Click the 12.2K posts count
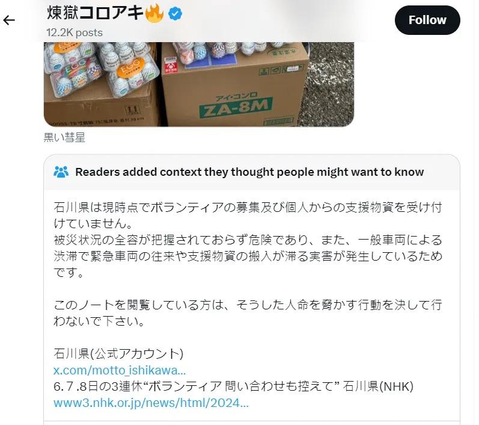479x425 pixels. pyautogui.click(x=75, y=33)
